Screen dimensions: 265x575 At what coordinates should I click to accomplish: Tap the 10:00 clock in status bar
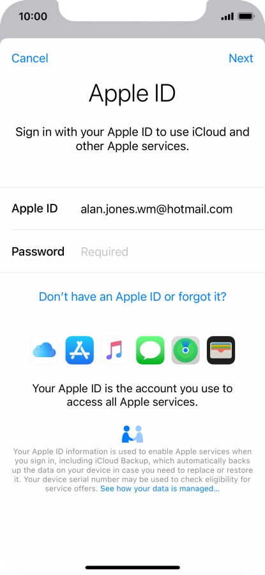coord(33,17)
